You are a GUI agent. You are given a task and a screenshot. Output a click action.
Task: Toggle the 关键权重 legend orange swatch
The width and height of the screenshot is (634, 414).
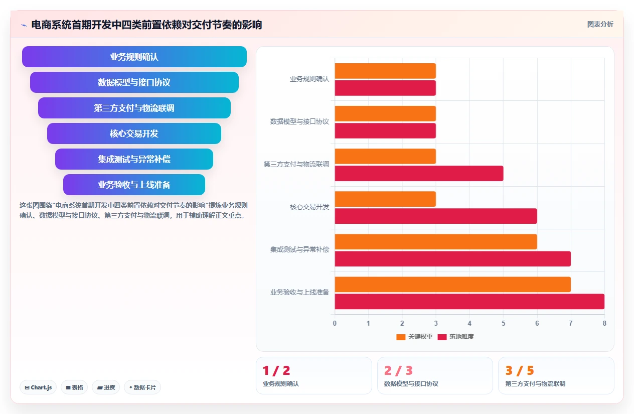click(401, 337)
